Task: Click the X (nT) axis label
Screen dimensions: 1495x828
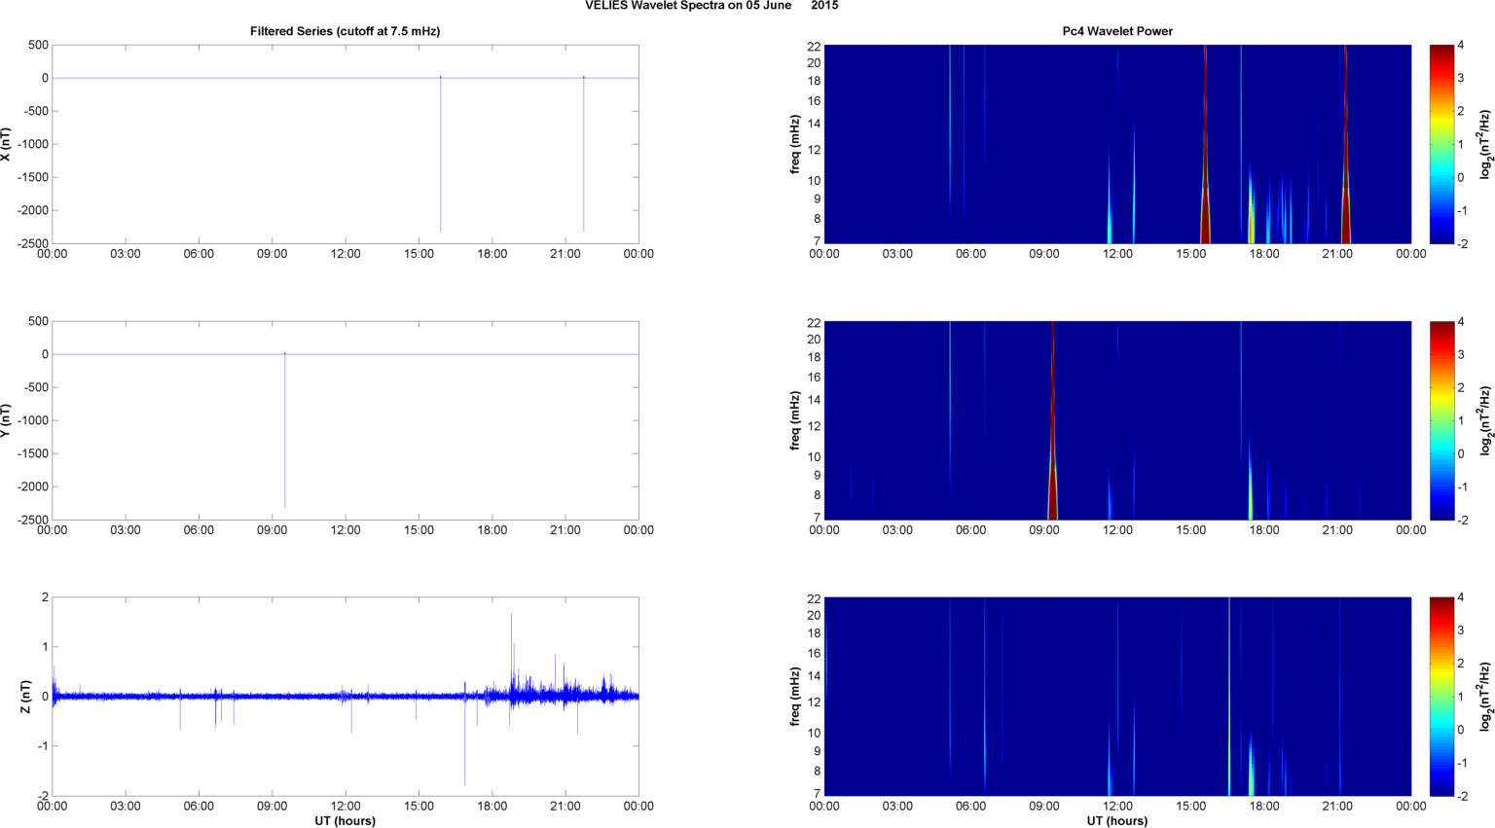Action: [x=6, y=144]
